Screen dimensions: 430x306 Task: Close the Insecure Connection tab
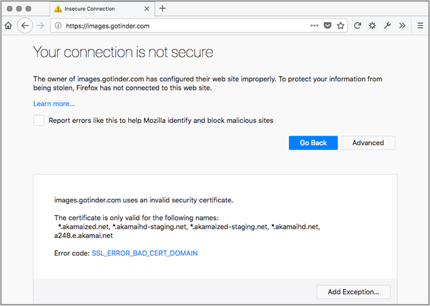(146, 9)
